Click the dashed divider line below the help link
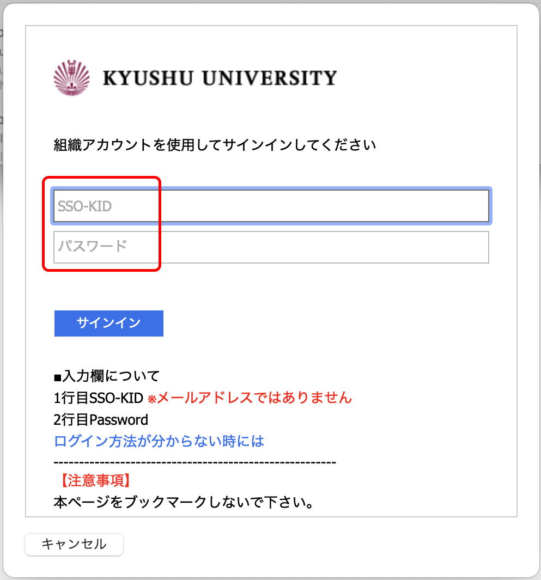Viewport: 541px width, 580px height. click(194, 461)
